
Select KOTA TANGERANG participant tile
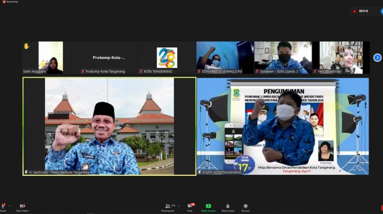coord(167,57)
